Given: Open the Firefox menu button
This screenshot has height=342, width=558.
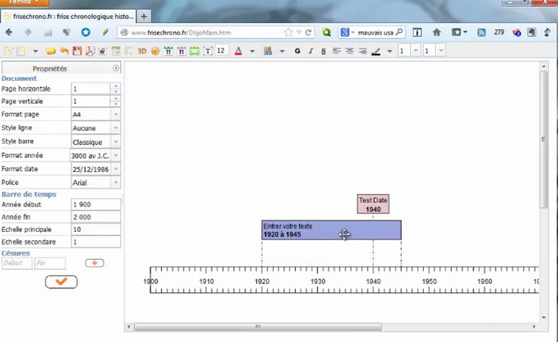Looking at the screenshot, I should tap(24, 2).
